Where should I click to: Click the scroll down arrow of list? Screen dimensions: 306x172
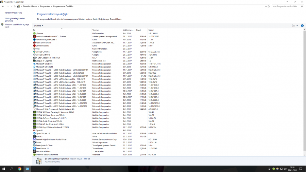tap(304, 155)
